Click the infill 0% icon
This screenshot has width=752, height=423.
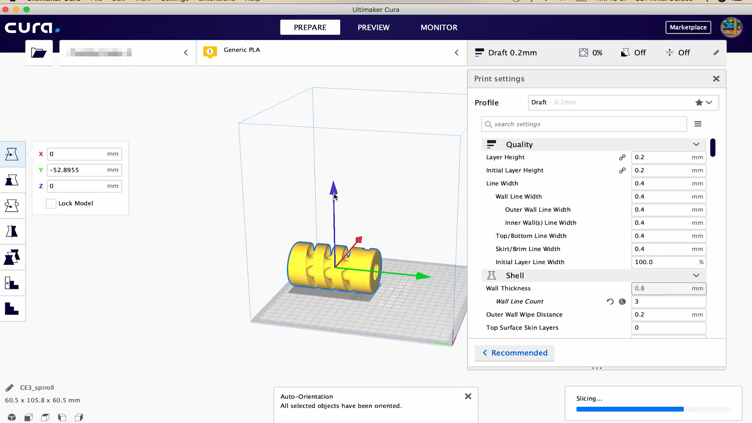point(584,52)
